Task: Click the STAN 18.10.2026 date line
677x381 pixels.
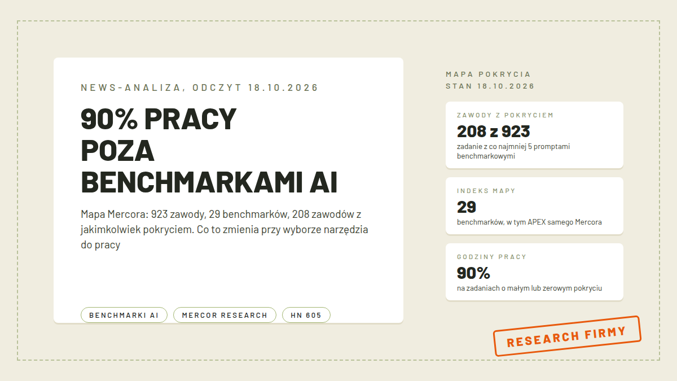Action: click(x=490, y=86)
